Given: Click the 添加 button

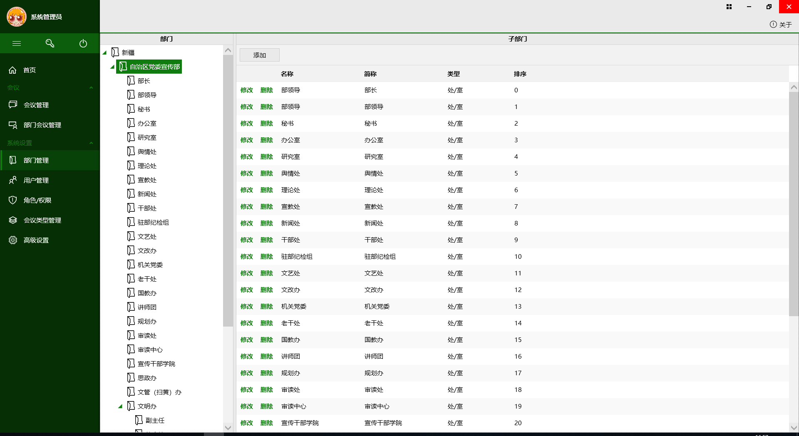Looking at the screenshot, I should pyautogui.click(x=259, y=55).
